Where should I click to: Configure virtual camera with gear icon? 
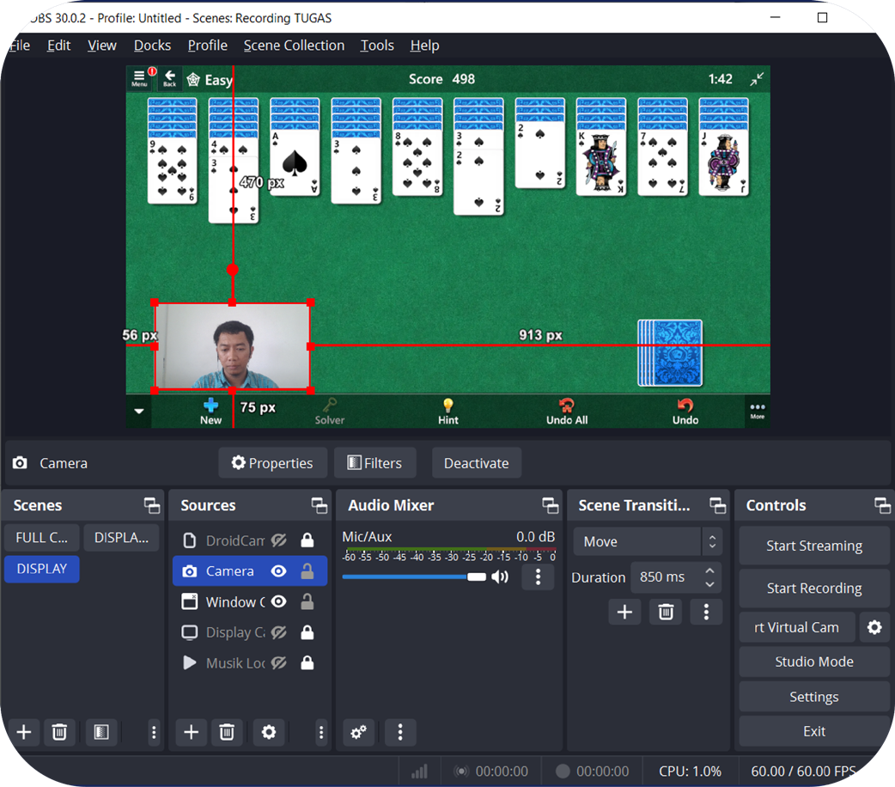(874, 627)
